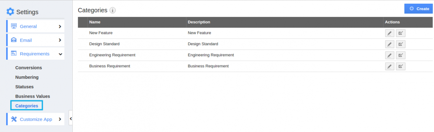
Task: Create a new category with the Create button
Action: point(418,9)
